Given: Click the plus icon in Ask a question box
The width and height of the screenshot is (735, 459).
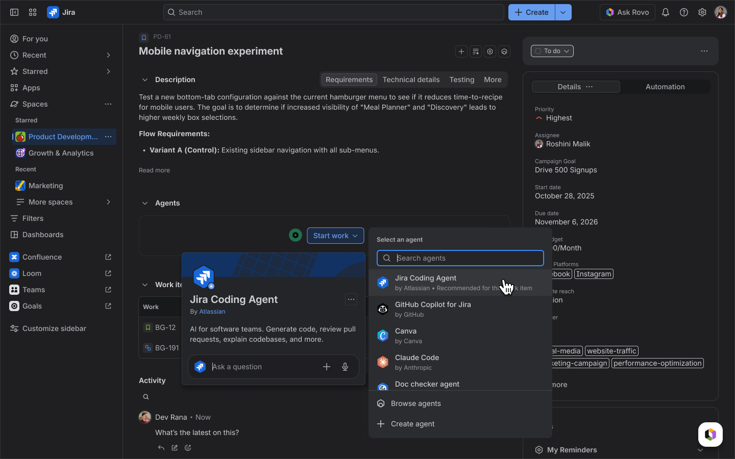Looking at the screenshot, I should coord(327,367).
